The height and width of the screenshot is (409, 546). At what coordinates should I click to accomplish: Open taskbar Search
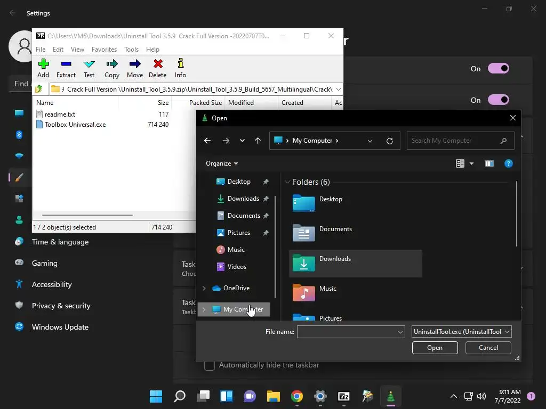180,396
